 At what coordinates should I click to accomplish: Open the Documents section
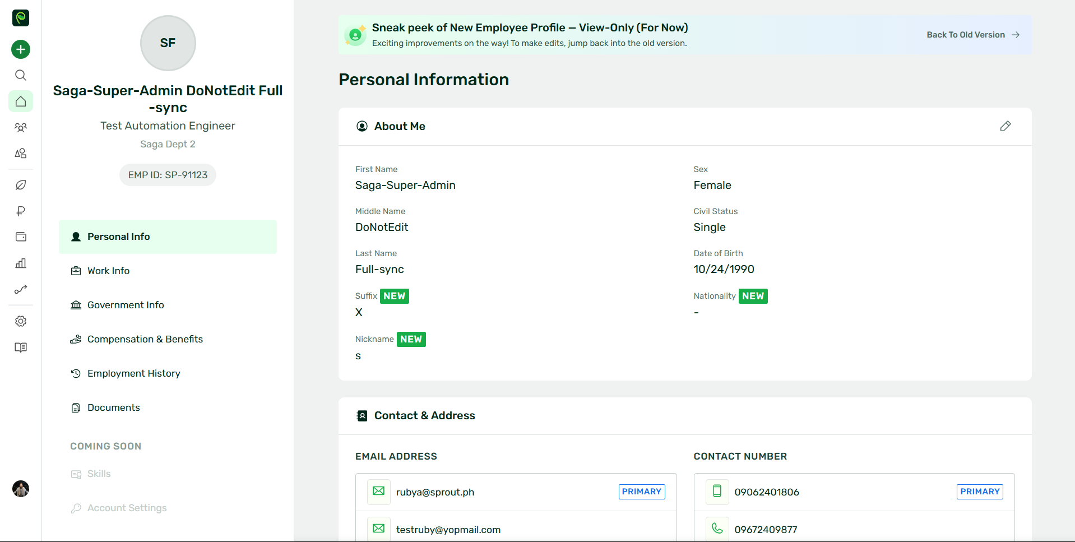(113, 407)
